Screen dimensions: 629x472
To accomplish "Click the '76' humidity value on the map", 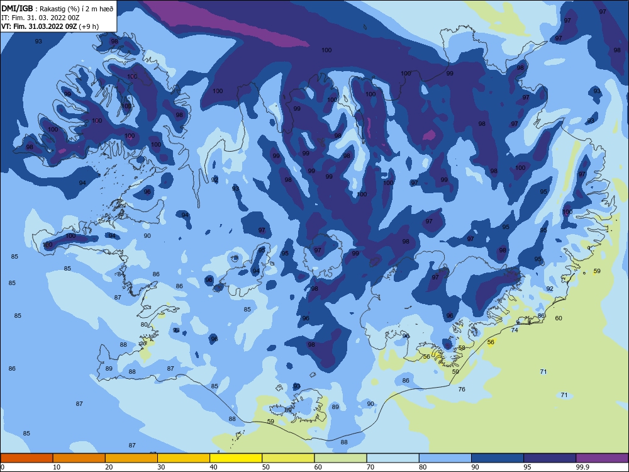I will (x=462, y=389).
